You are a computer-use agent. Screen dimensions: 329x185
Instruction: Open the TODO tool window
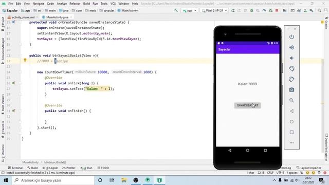[103, 168]
